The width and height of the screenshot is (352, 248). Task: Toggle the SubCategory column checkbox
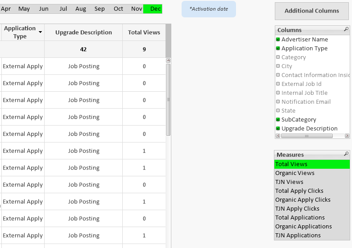(278, 120)
